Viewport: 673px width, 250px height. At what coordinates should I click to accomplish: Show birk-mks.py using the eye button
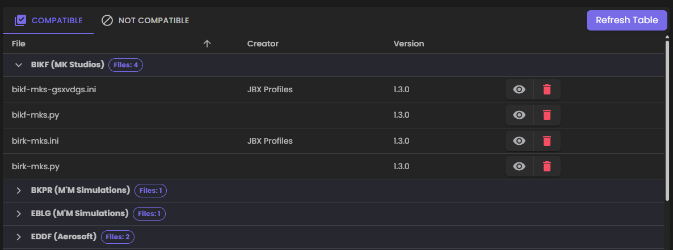point(519,166)
